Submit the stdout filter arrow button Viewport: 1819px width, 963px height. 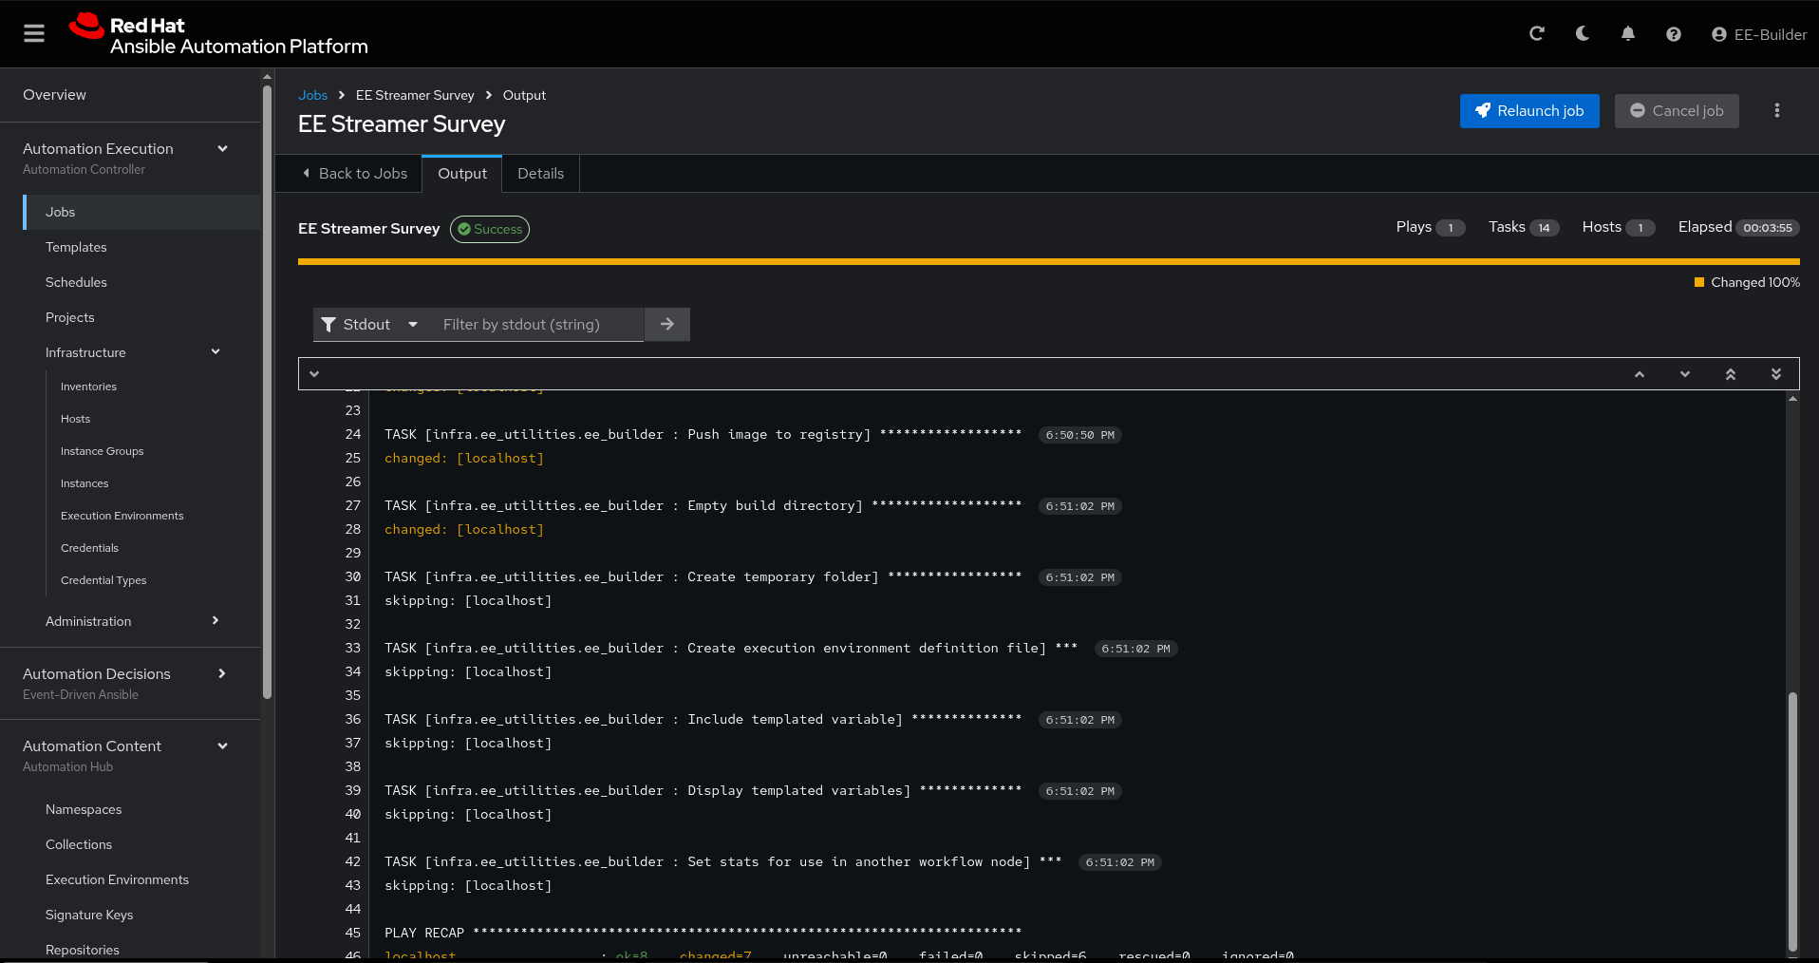click(666, 325)
